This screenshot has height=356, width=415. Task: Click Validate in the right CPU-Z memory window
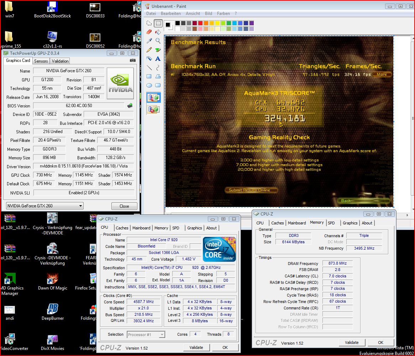click(x=352, y=342)
